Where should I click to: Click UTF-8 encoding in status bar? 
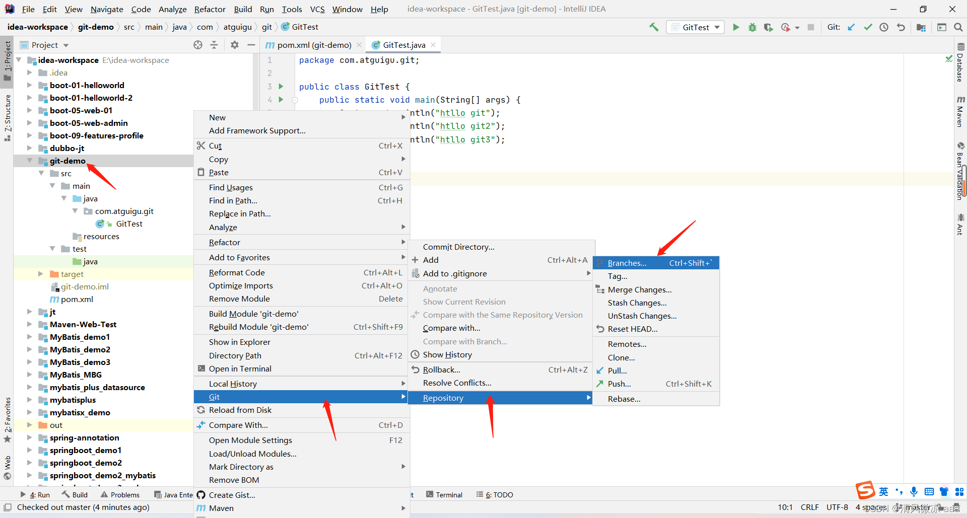837,507
